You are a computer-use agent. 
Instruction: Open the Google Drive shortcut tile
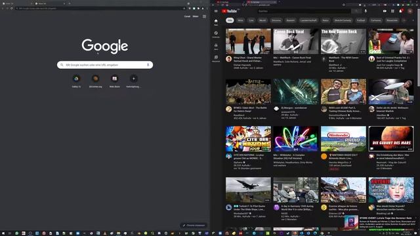click(76, 81)
